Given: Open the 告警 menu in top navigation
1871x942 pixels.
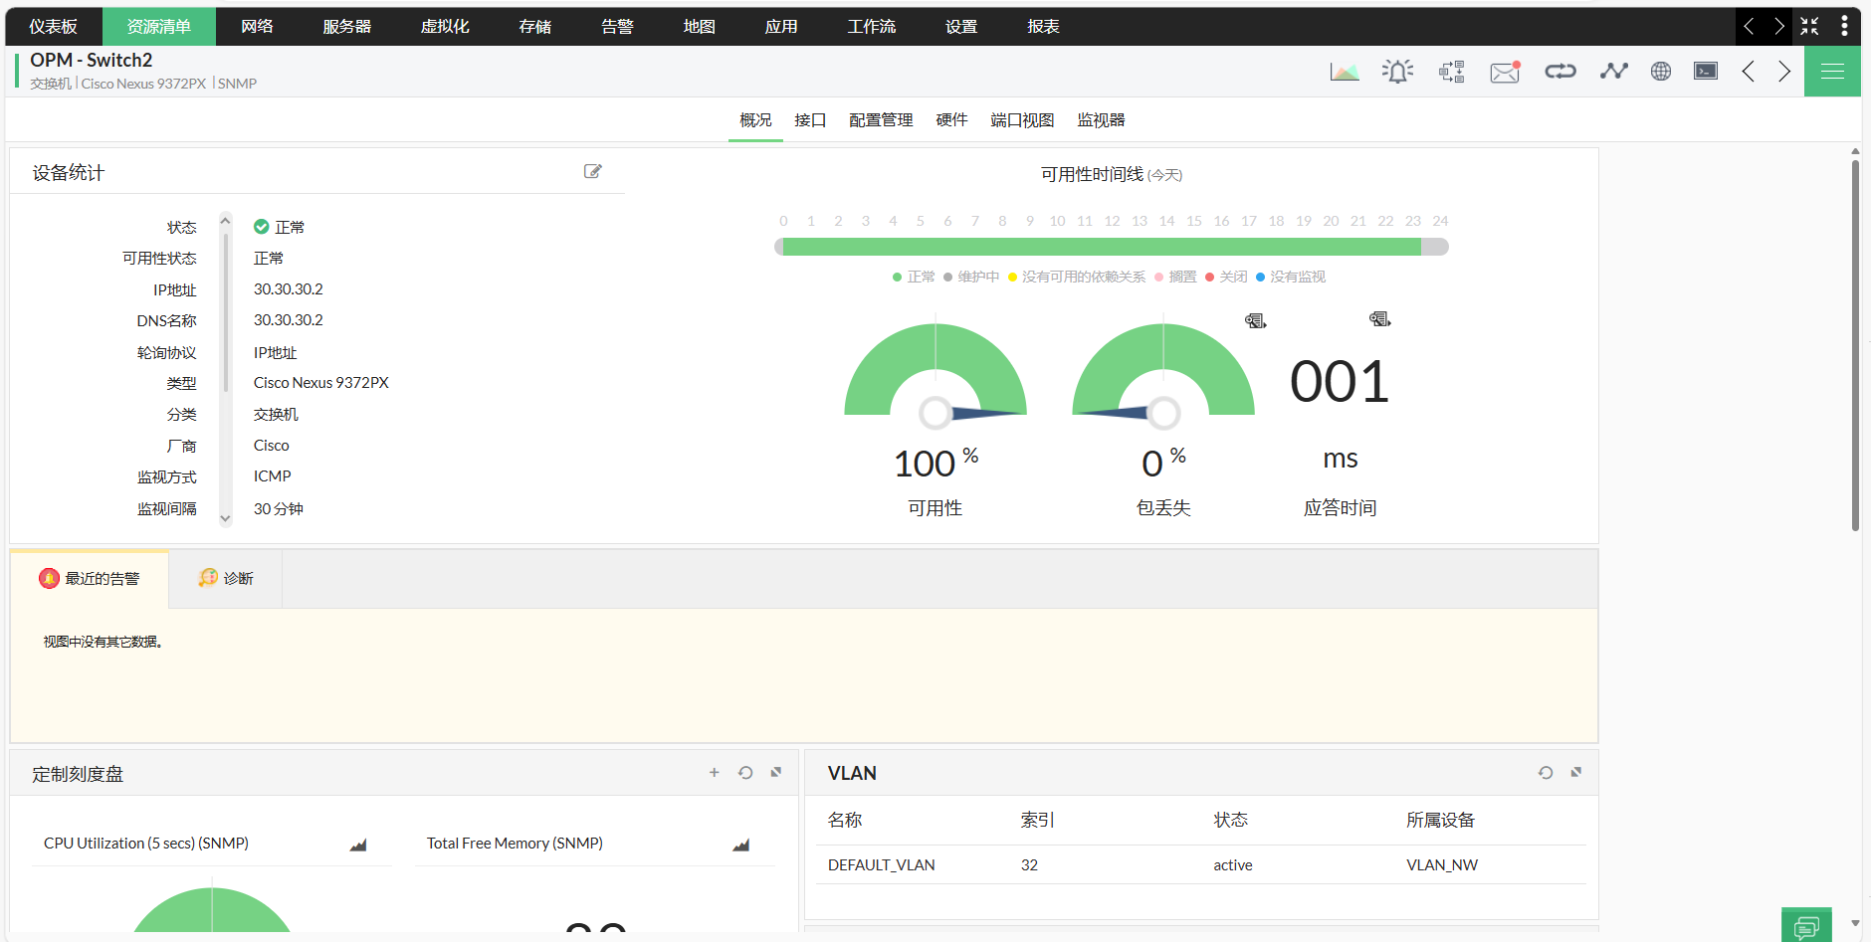Looking at the screenshot, I should [617, 27].
